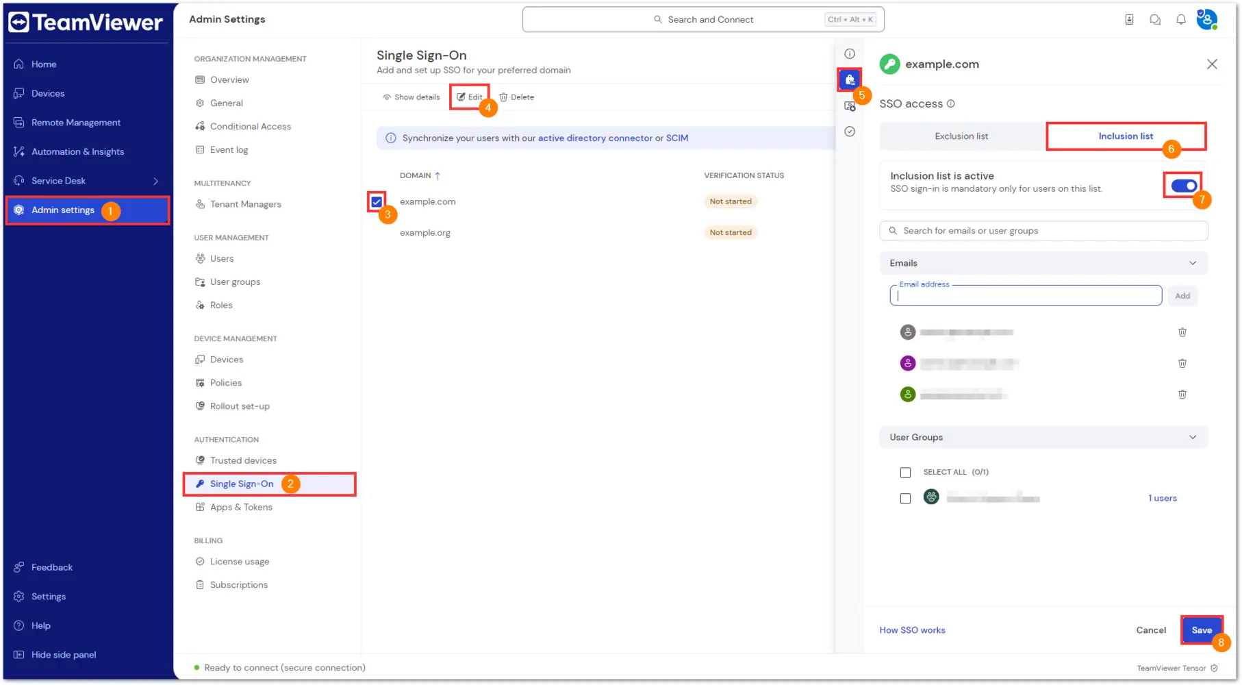Open Conditional Access in Admin Settings
Viewport: 1242px width, 685px height.
pos(251,126)
